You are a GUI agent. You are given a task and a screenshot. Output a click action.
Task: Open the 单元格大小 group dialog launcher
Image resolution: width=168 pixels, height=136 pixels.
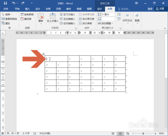tap(120, 29)
